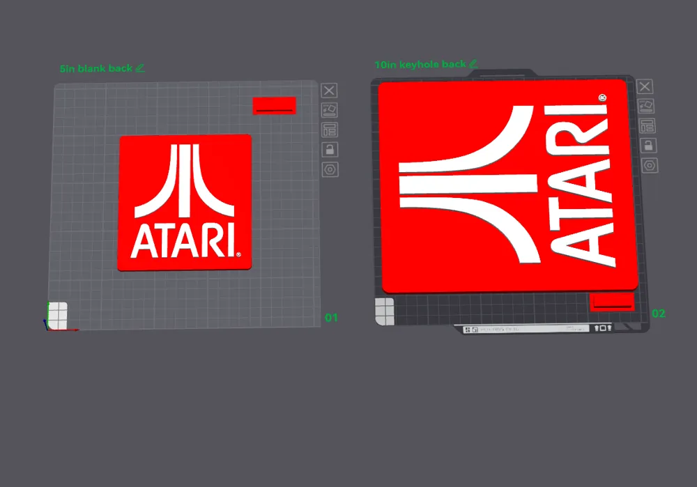This screenshot has width=697, height=487.
Task: Open plate settings for plate 02
Action: [x=650, y=166]
